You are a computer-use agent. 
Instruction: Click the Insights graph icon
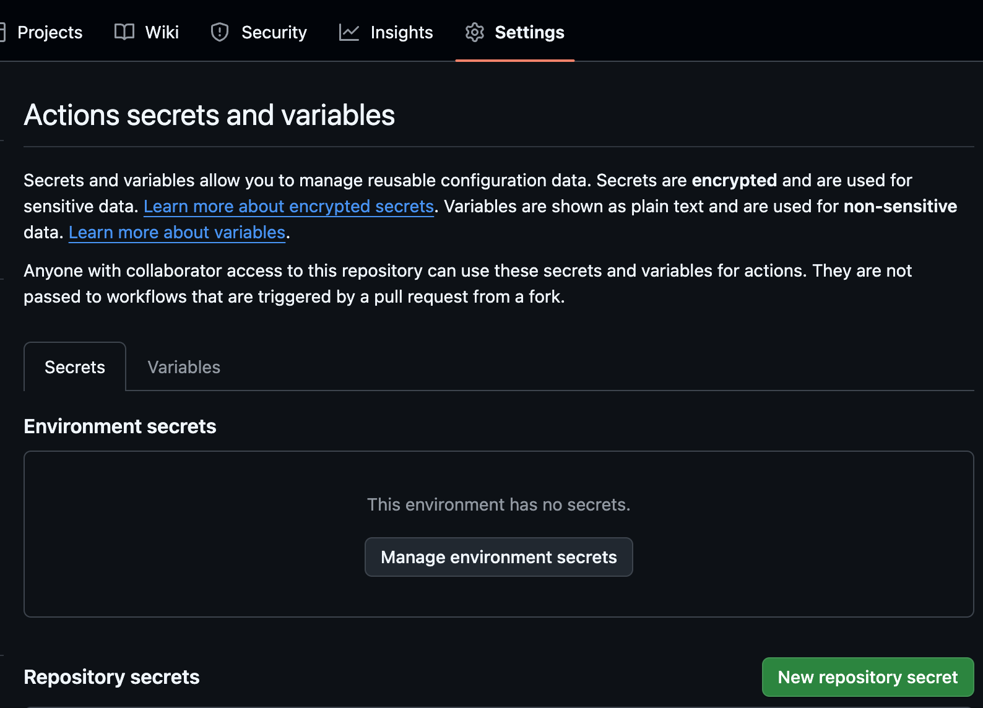pyautogui.click(x=349, y=32)
